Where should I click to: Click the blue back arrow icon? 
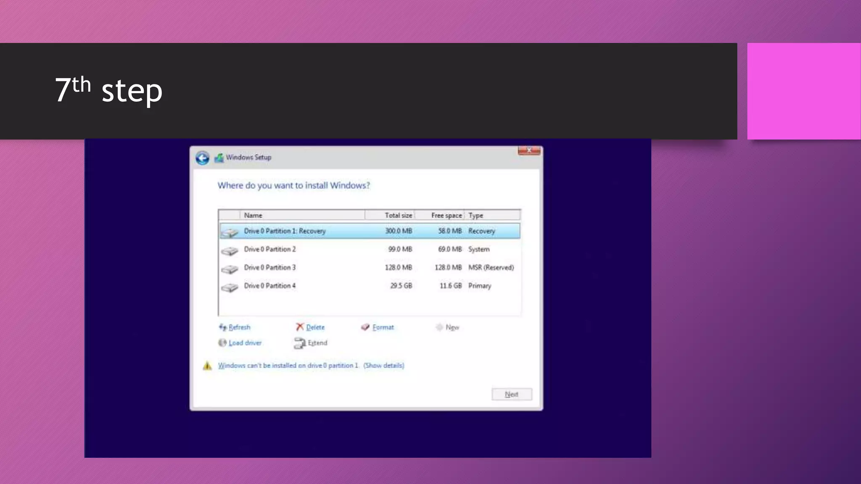click(202, 158)
